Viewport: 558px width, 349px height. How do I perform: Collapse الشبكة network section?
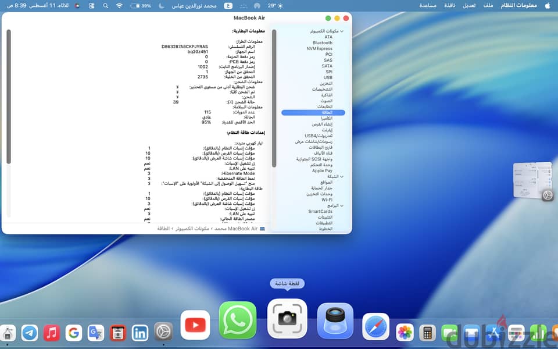point(342,177)
